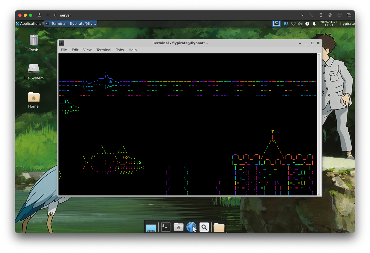Screen dimensions: 370x253
Task: Close the Terminal window
Action: coord(318,43)
